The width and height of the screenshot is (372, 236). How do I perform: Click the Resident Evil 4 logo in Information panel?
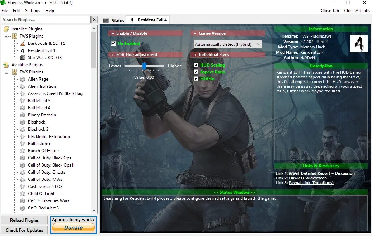359,43
